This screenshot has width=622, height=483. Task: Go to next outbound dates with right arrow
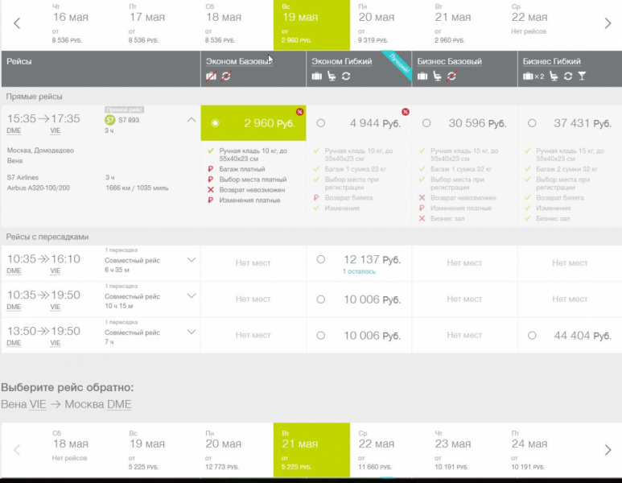click(x=608, y=23)
